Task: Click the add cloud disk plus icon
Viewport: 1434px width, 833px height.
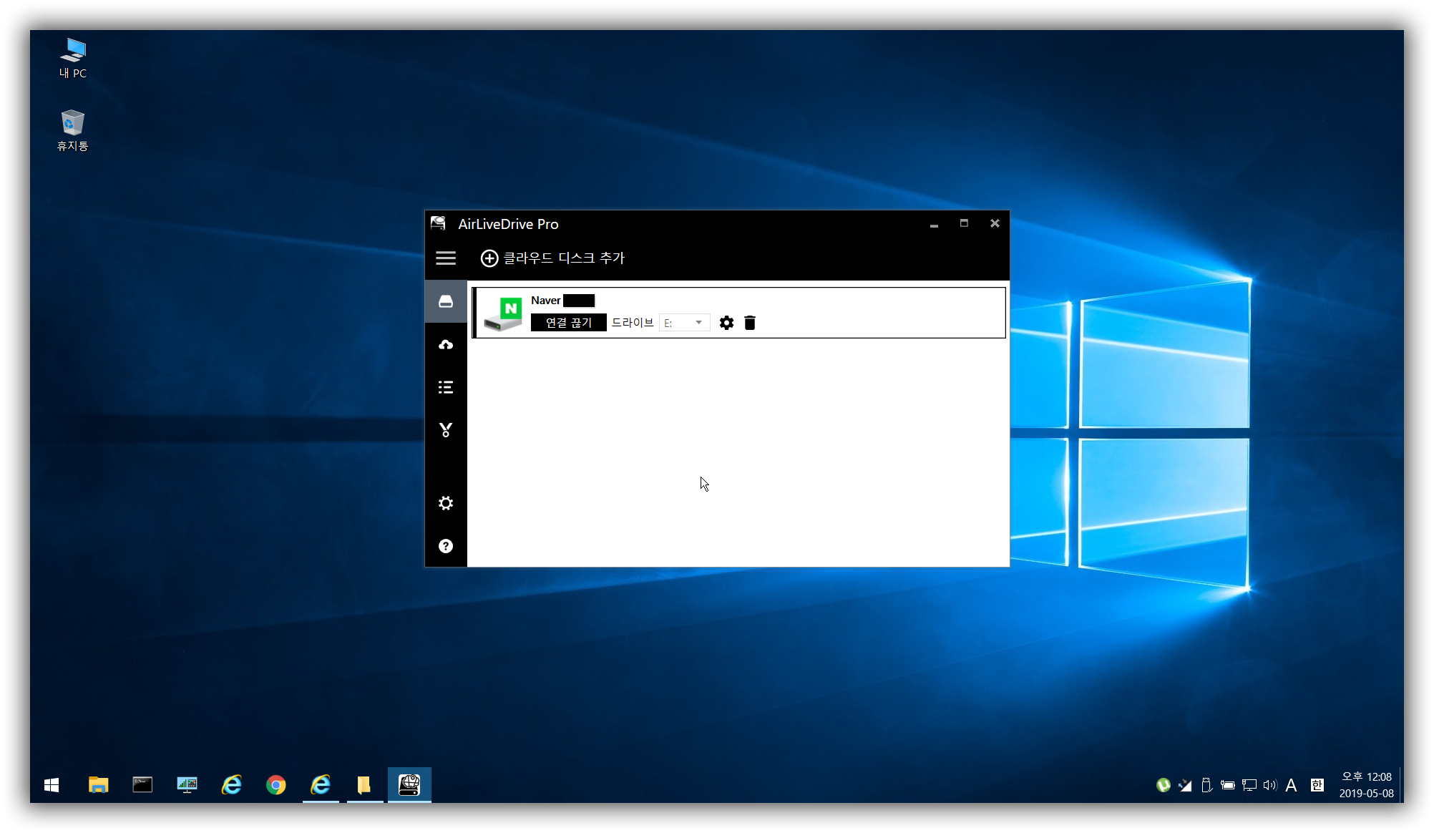Action: [489, 258]
